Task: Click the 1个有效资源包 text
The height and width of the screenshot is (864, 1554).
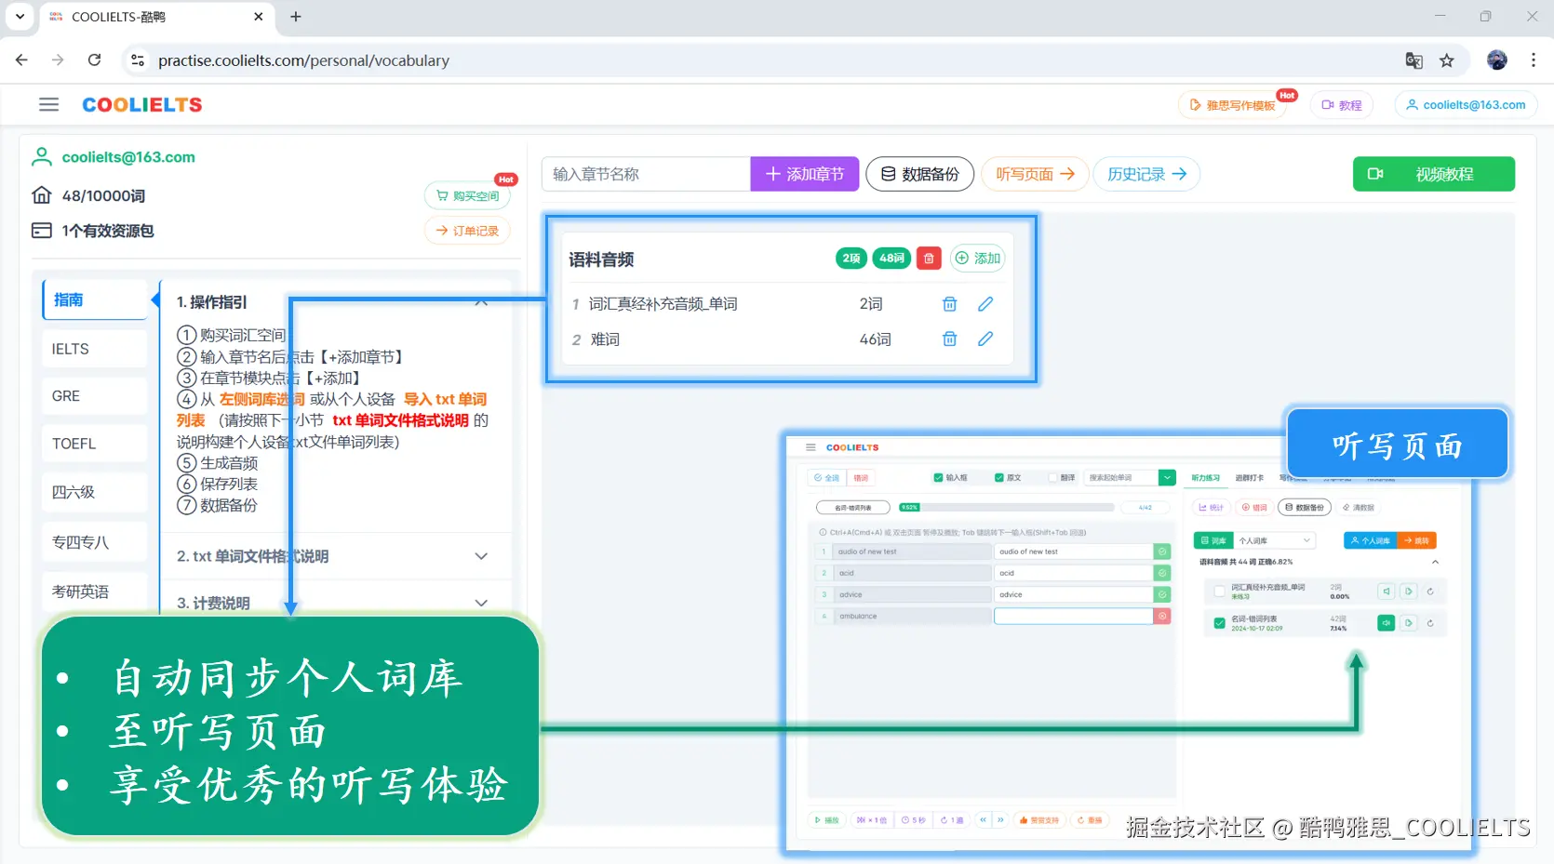Action: coord(108,231)
